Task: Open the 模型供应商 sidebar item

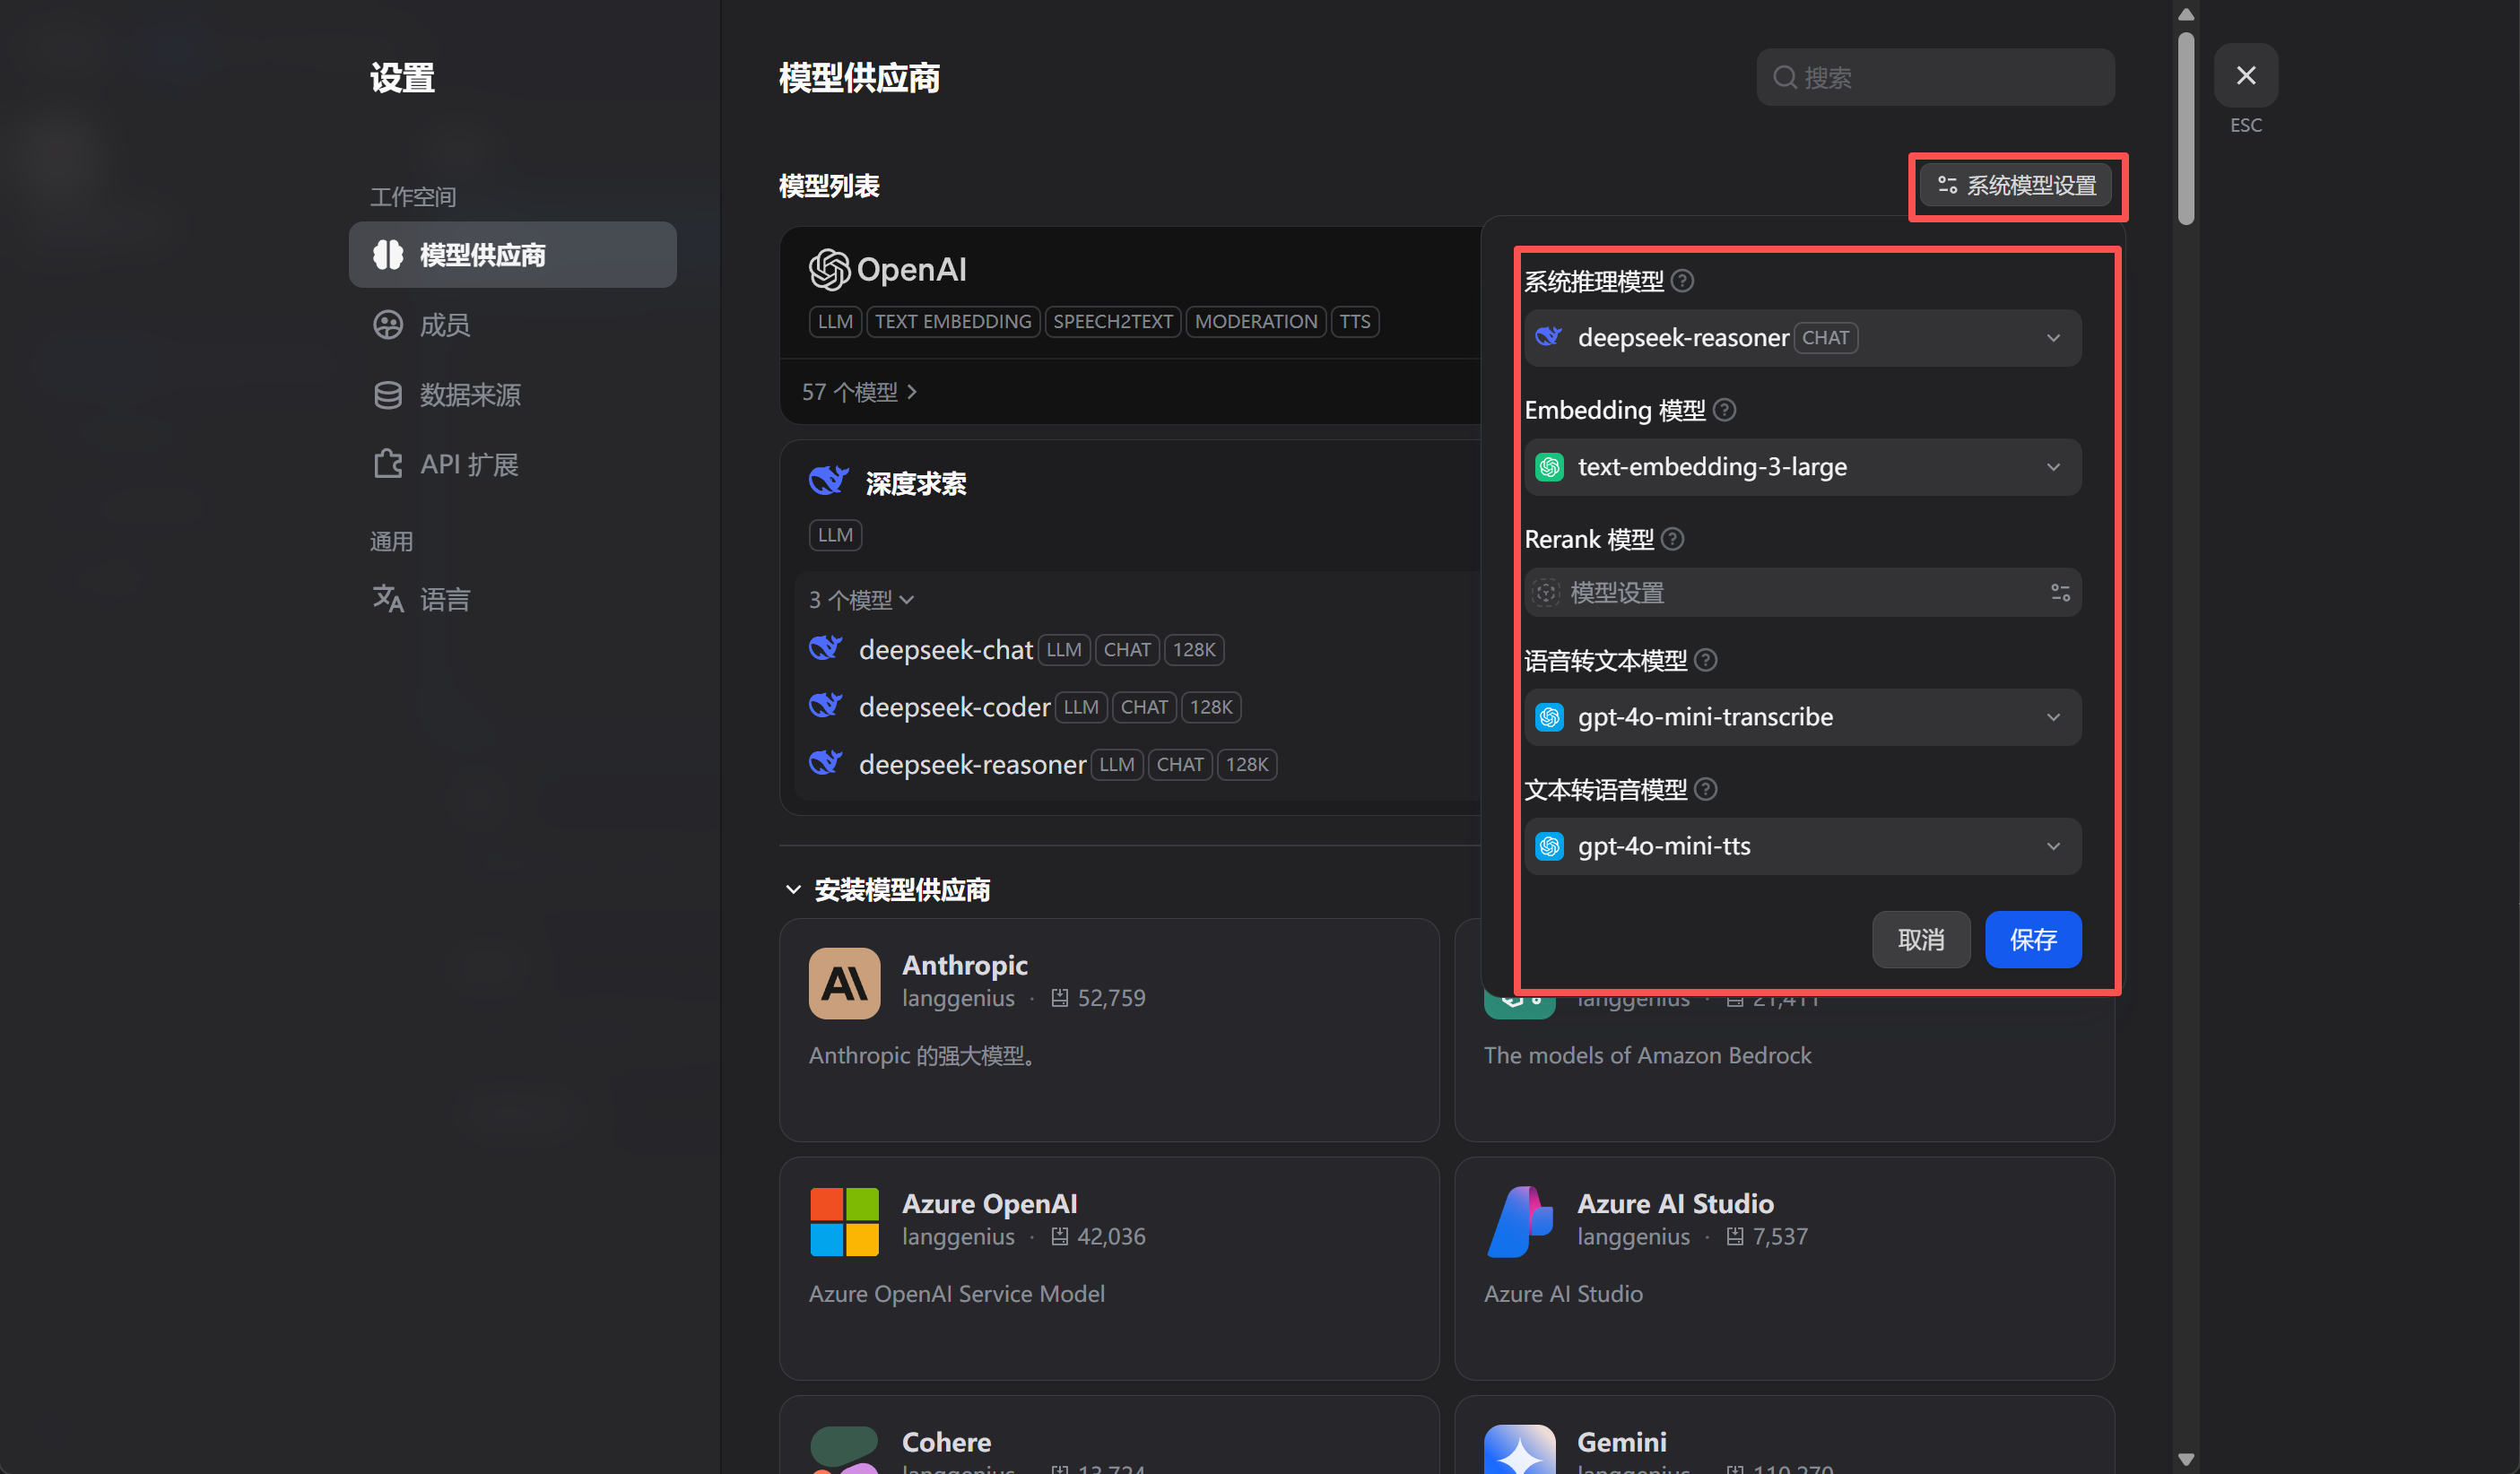Action: (x=512, y=255)
